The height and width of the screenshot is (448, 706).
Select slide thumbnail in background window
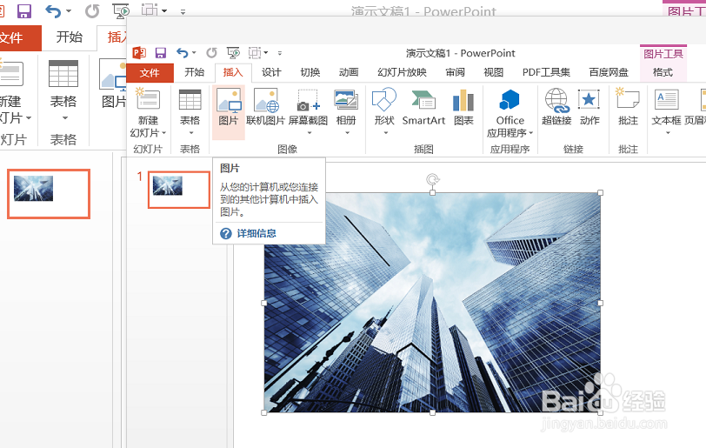pos(49,194)
